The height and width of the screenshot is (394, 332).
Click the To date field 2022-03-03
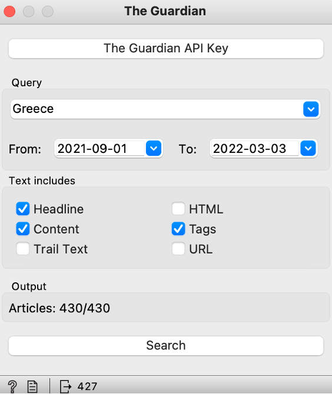point(255,148)
